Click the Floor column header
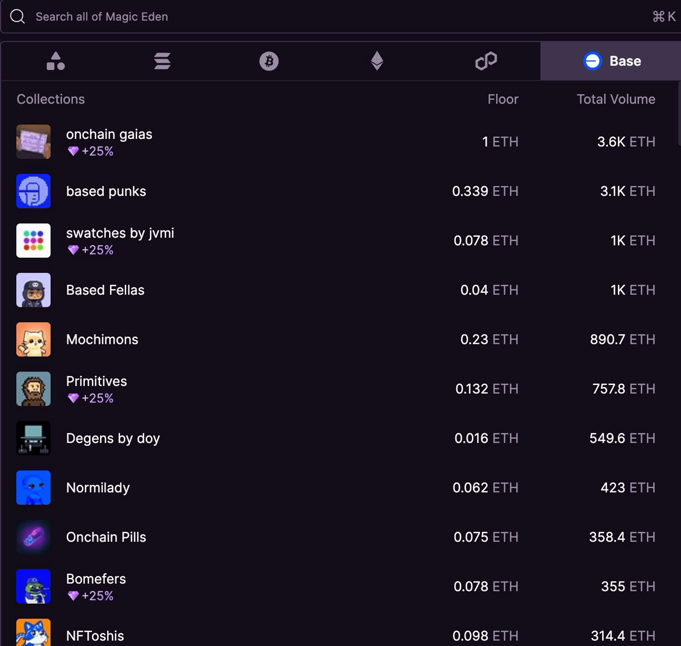Screen dimensions: 681x646 click(503, 99)
